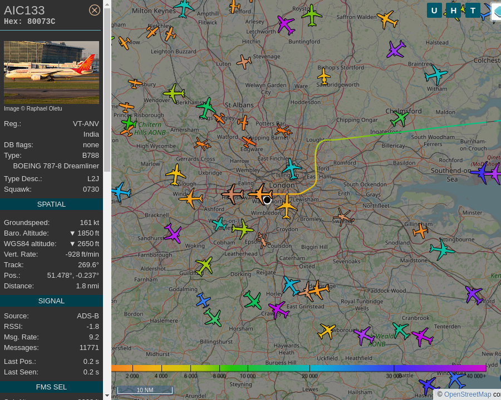Toggle aircraft trails with the T button
Image resolution: width=501 pixels, height=400 pixels.
pos(473,11)
